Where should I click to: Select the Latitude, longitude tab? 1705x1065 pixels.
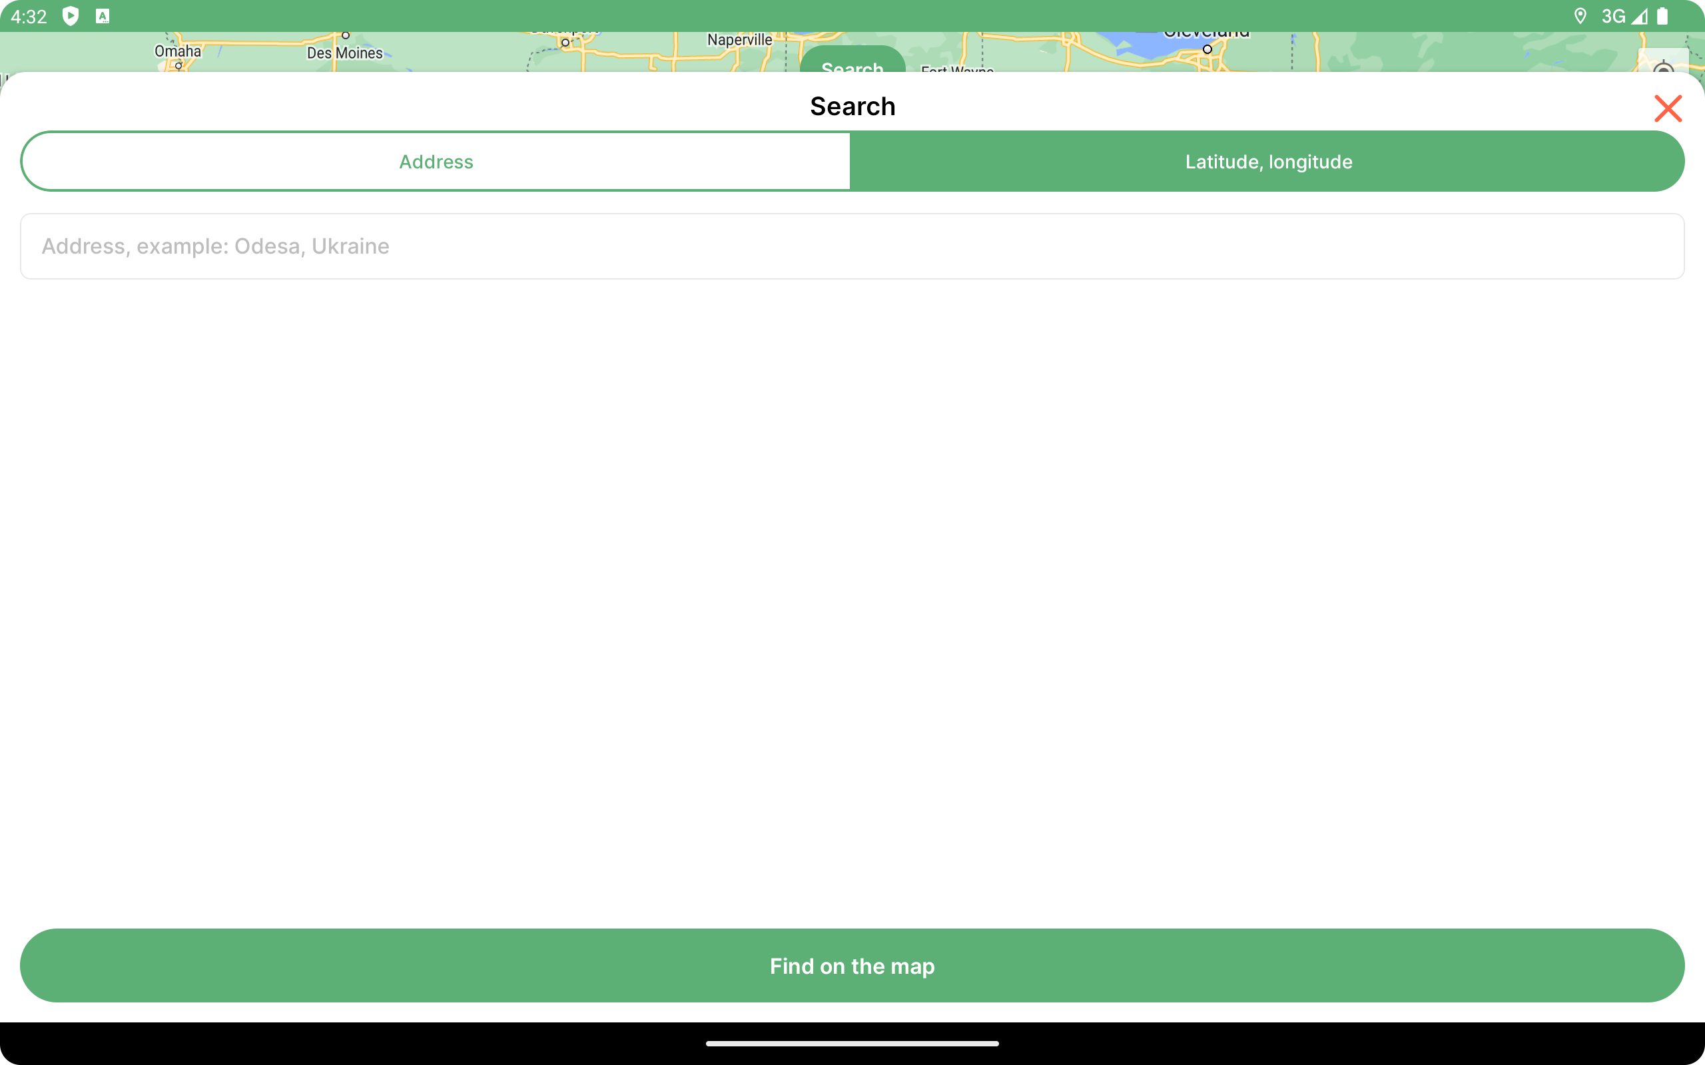tap(1267, 161)
